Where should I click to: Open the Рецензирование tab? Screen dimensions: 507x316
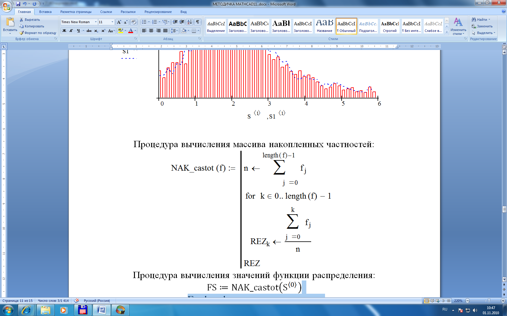[x=158, y=12]
